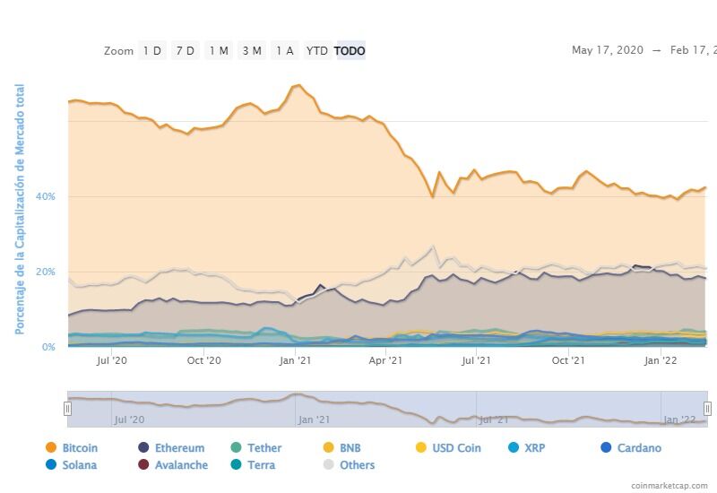Screen dimensions: 717x493
Task: Click the BNB yellow legend dot
Action: [x=328, y=447]
